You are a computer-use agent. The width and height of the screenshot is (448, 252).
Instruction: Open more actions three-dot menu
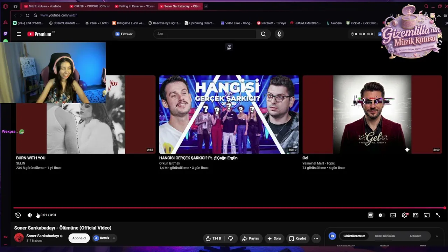pos(316,238)
